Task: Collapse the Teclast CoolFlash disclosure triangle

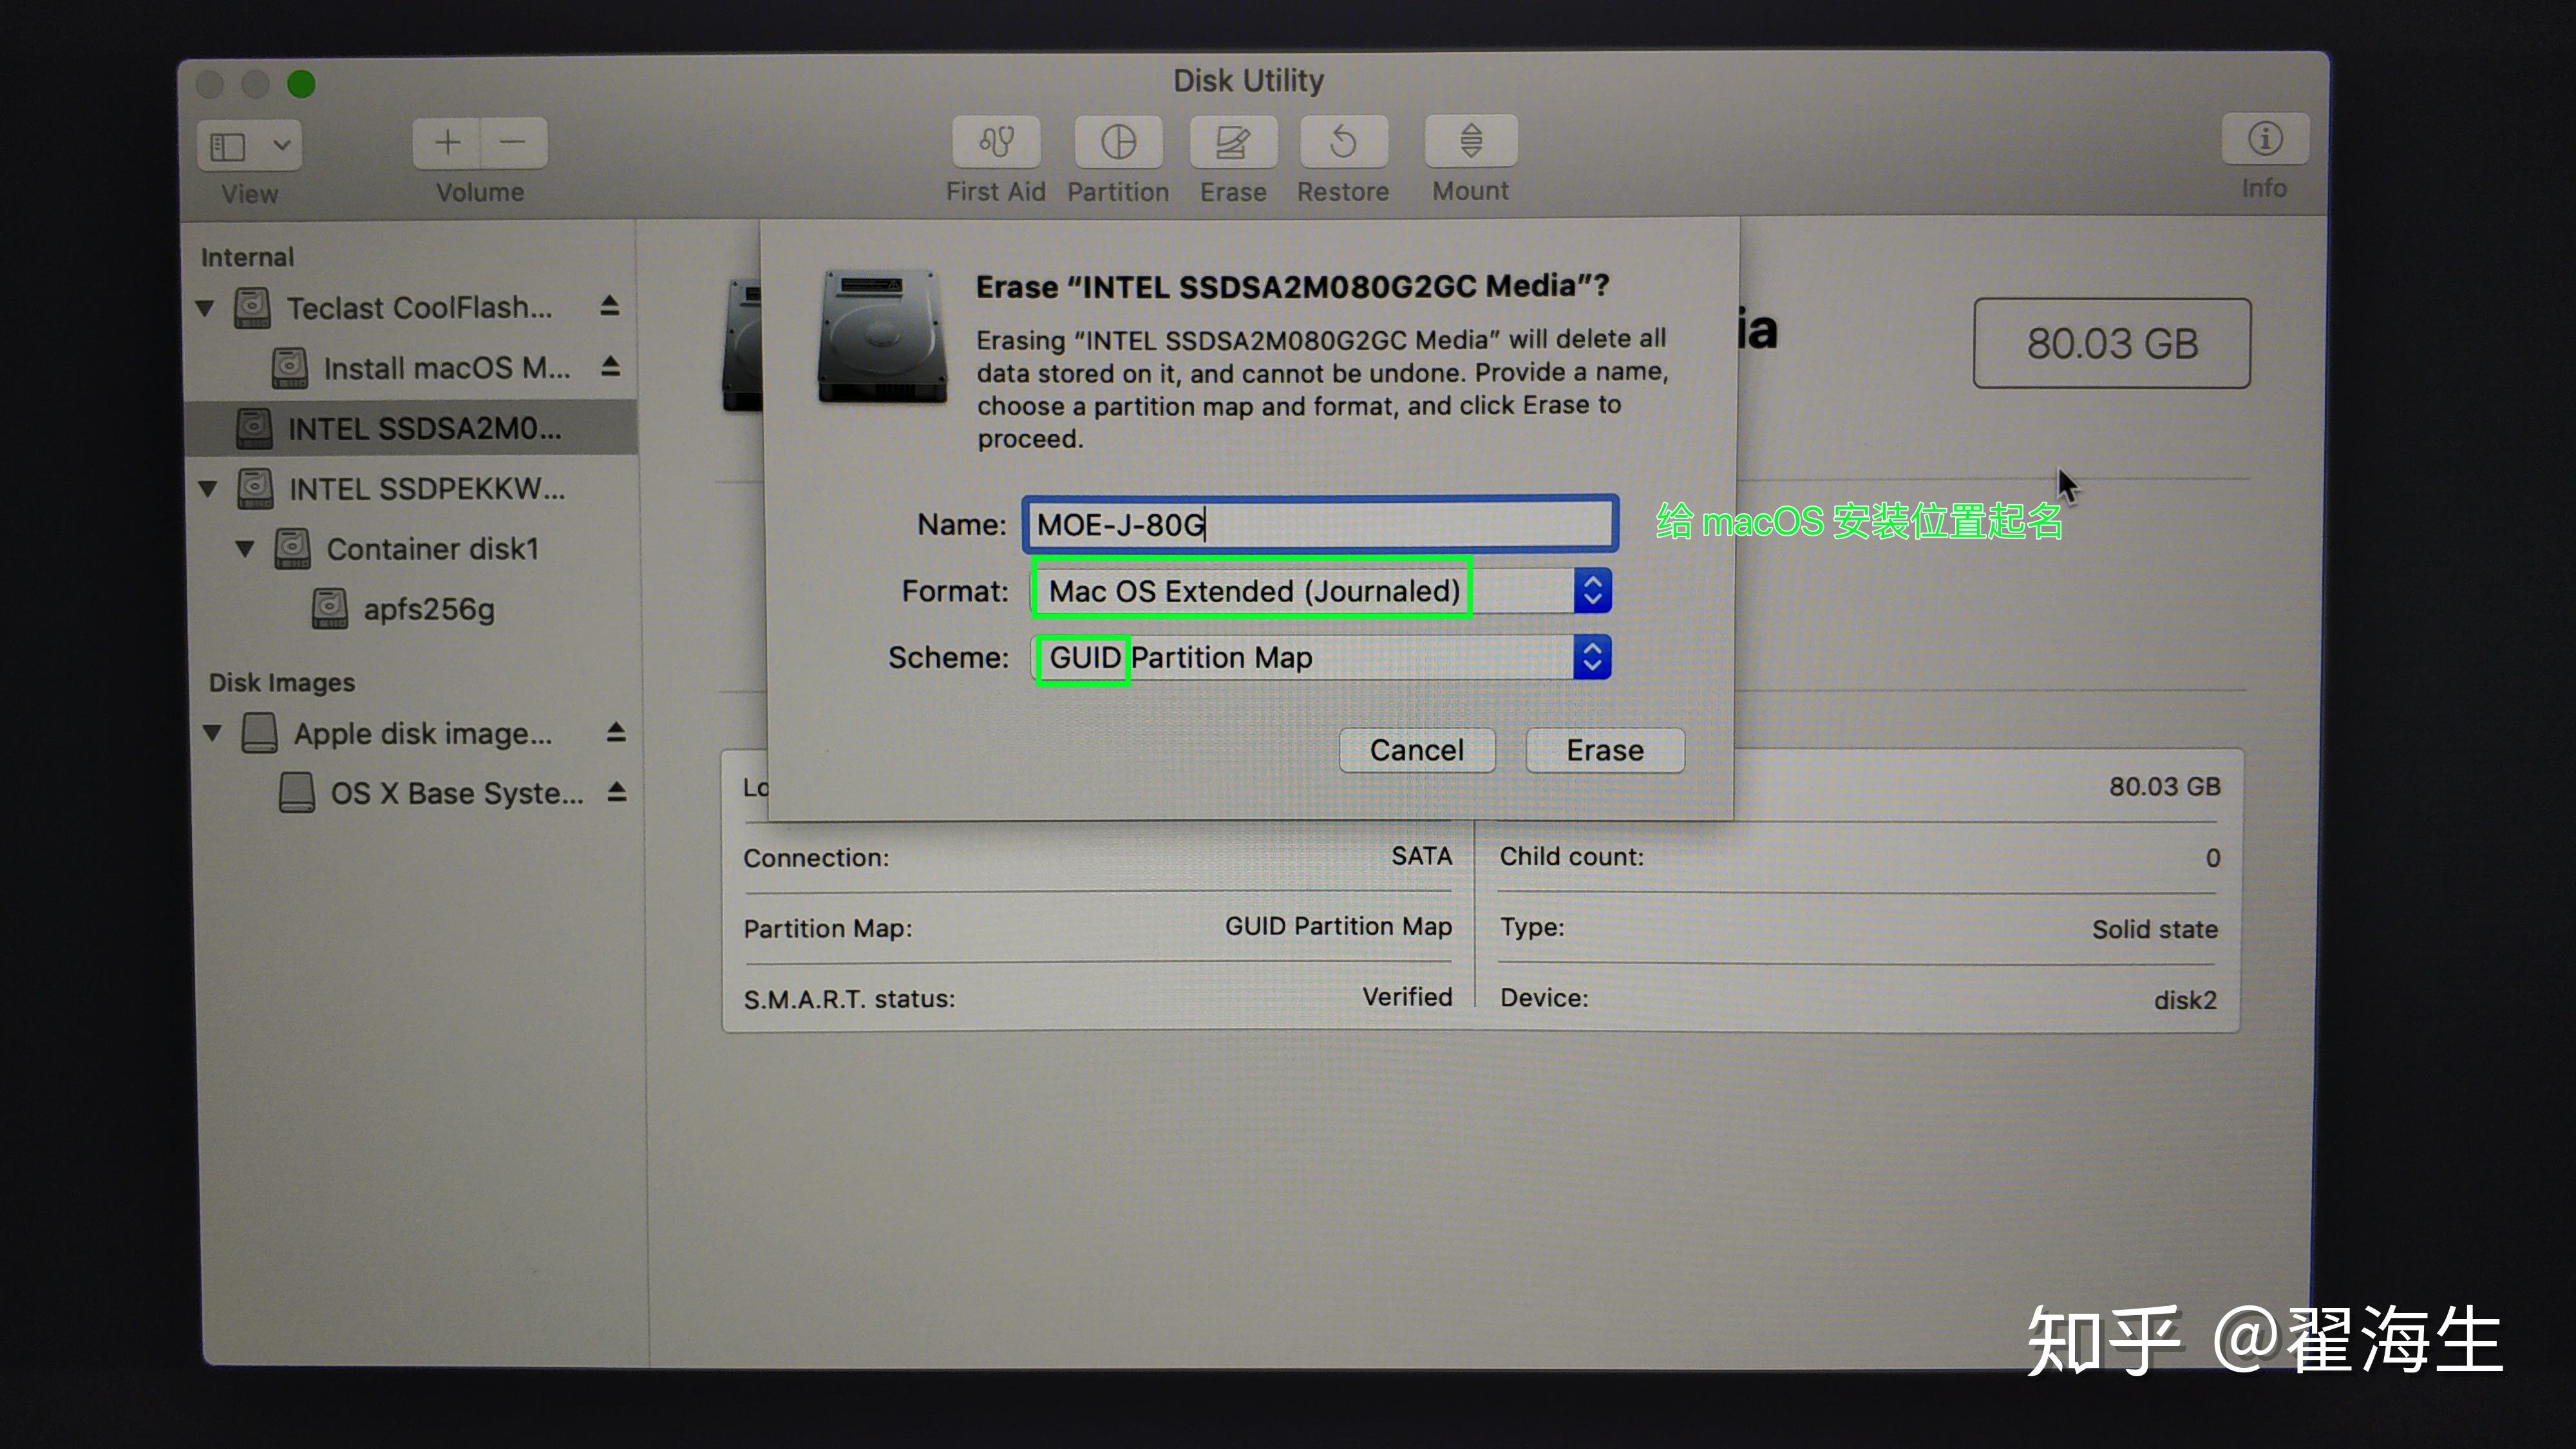Action: click(x=206, y=308)
